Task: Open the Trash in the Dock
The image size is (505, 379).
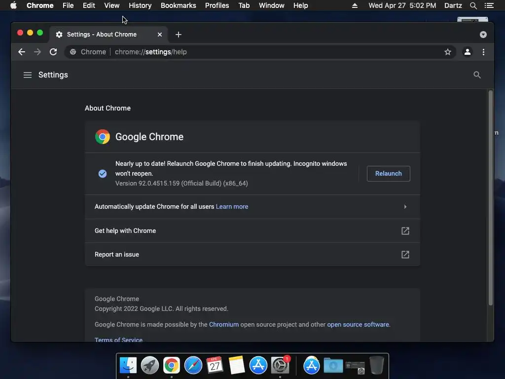Action: tap(376, 365)
